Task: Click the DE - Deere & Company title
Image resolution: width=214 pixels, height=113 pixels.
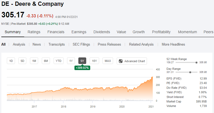Action: tap(33, 4)
